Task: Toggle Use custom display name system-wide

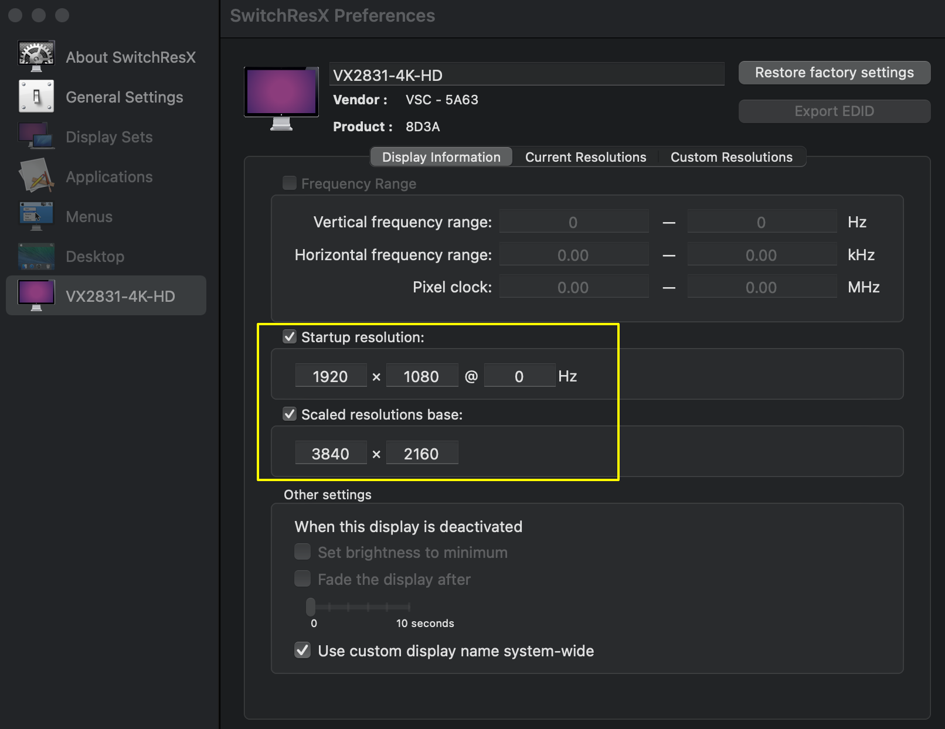Action: click(302, 650)
